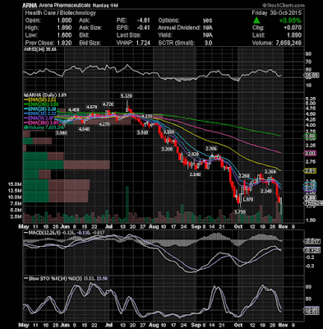Screen dimensions: 323x329
Task: Click the Arena Pharmaceuticals company name
Action: (x=64, y=5)
